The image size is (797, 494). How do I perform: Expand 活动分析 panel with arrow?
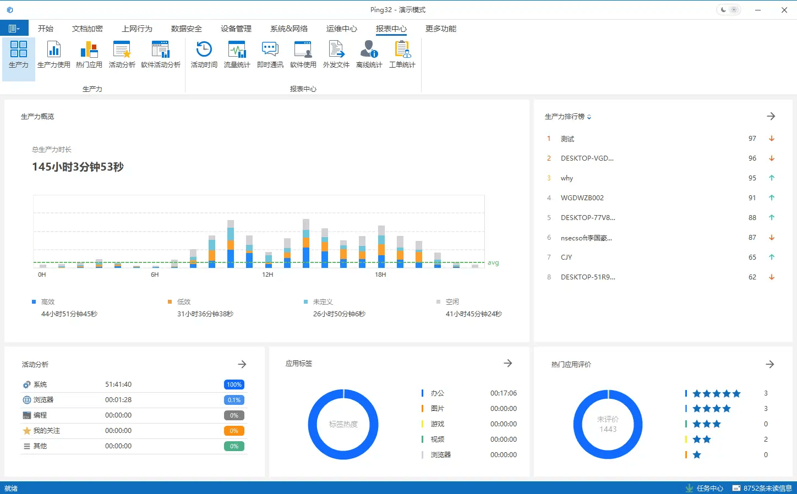tap(242, 364)
